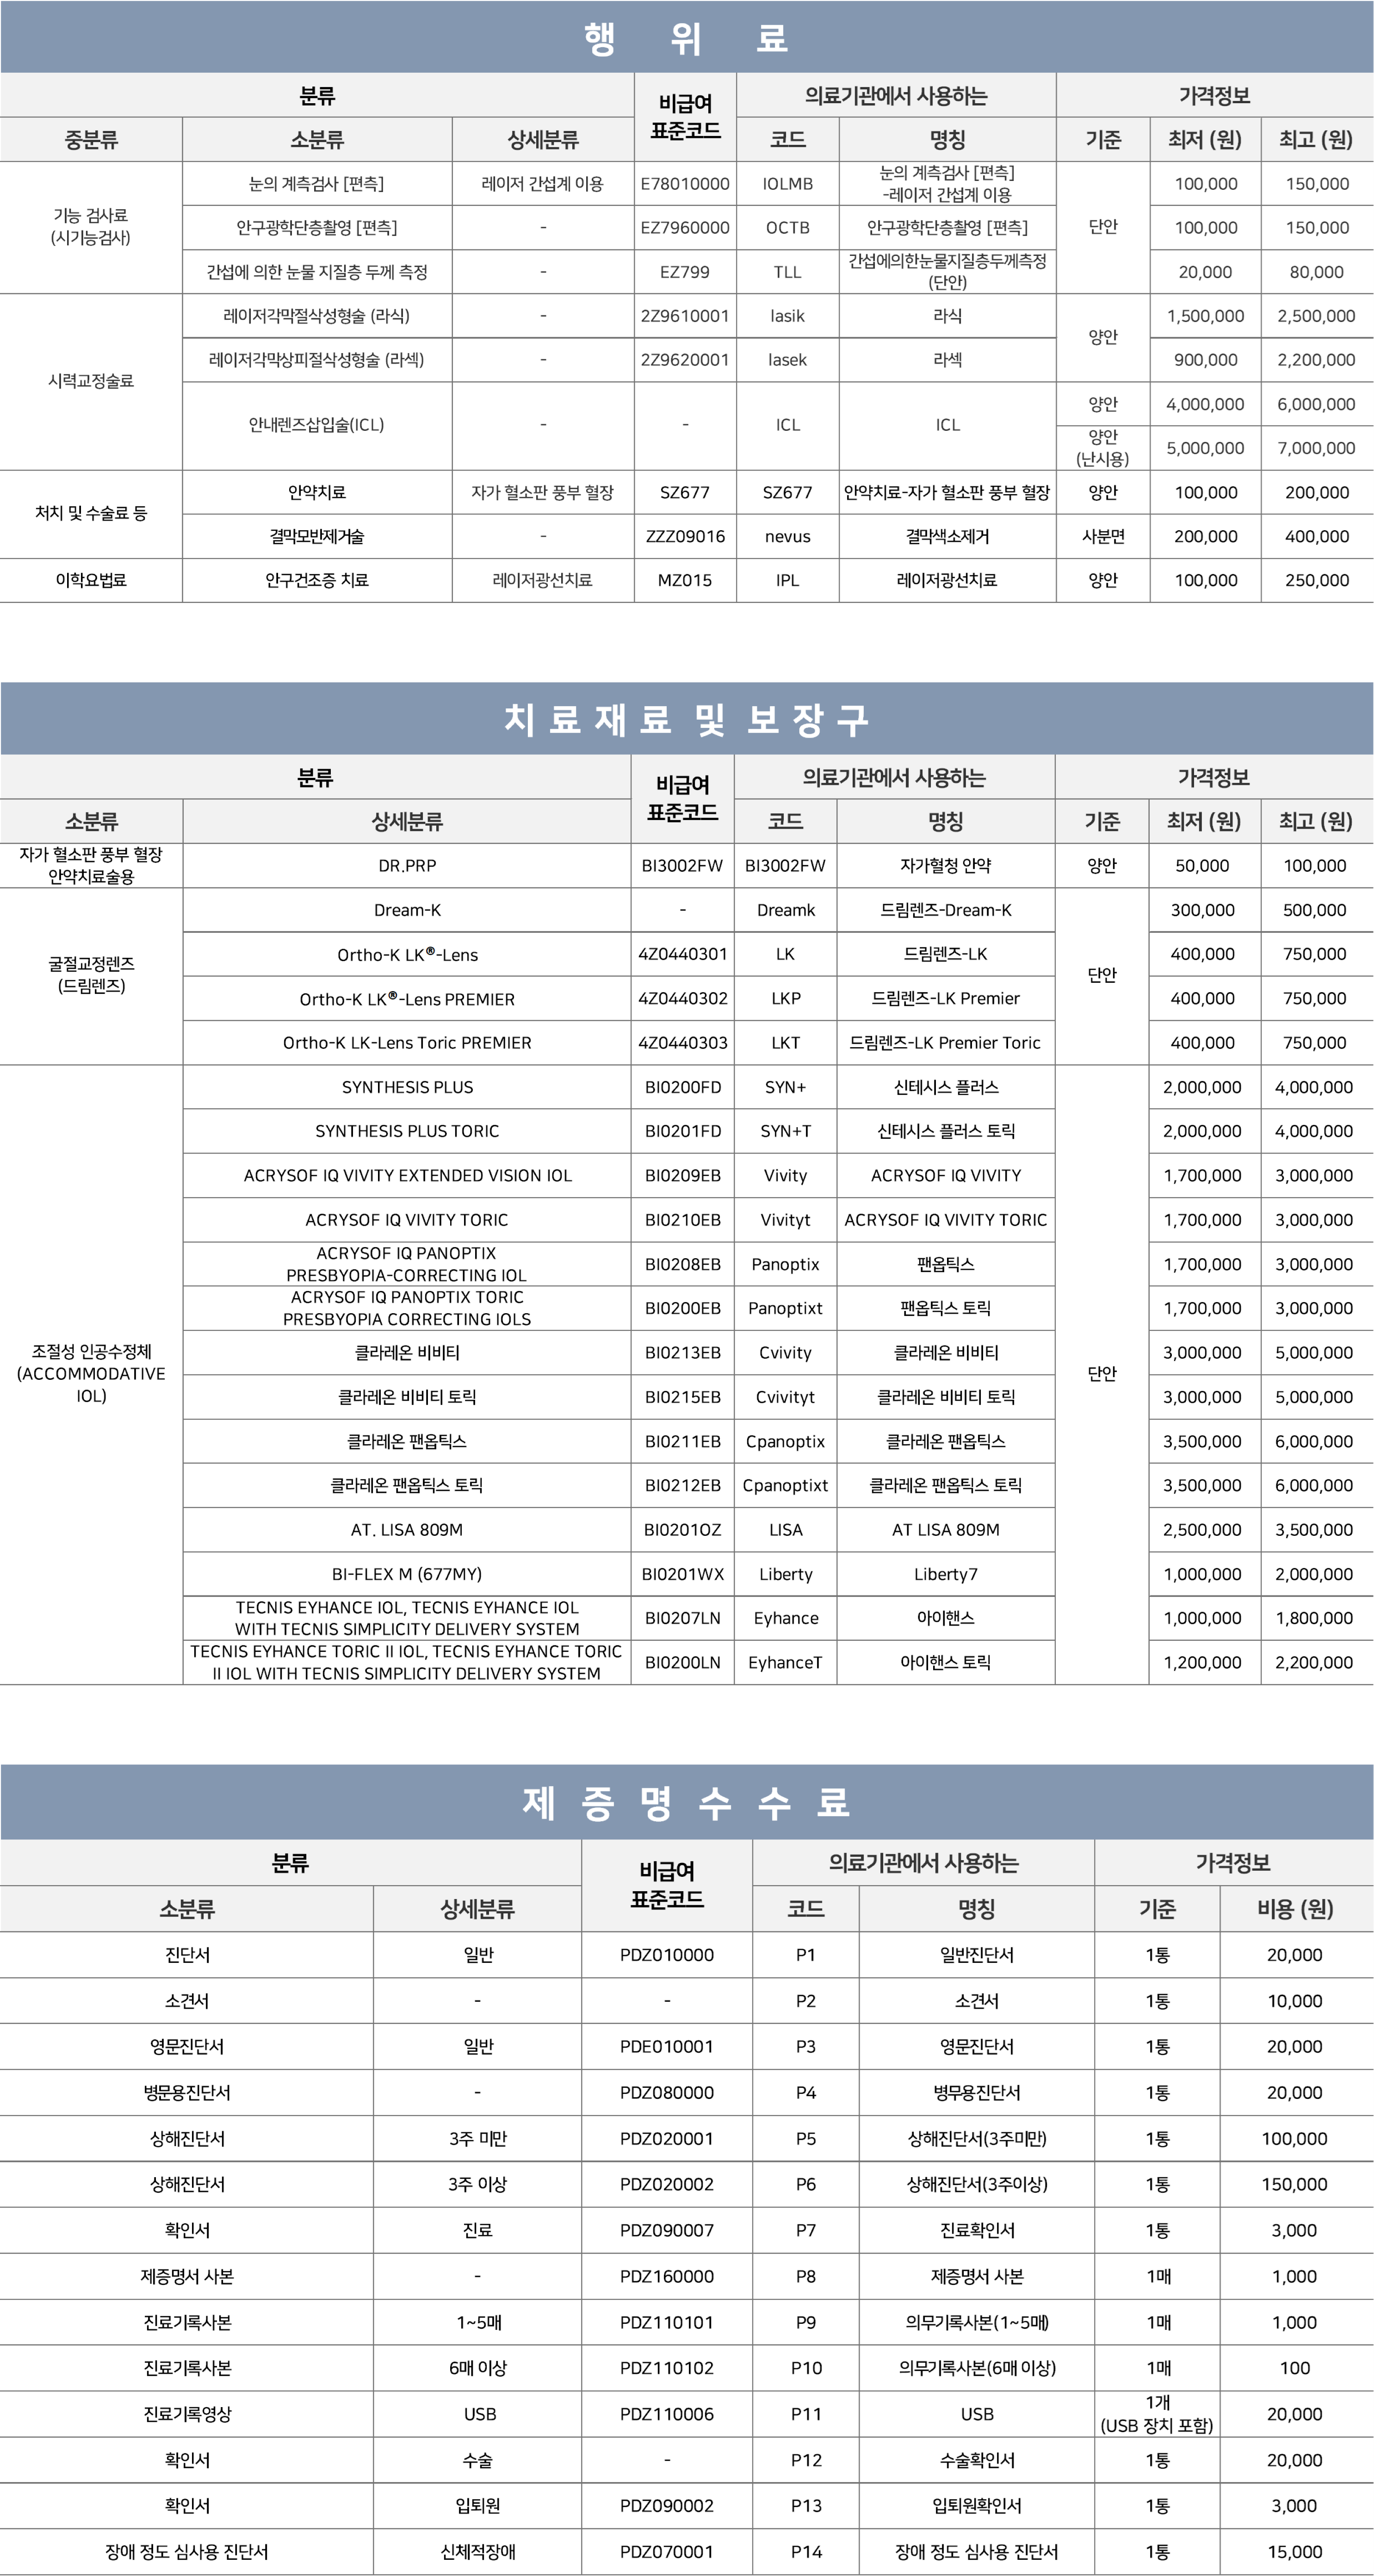The width and height of the screenshot is (1374, 2576).
Task: Select the TLL code cell
Action: pos(788,272)
